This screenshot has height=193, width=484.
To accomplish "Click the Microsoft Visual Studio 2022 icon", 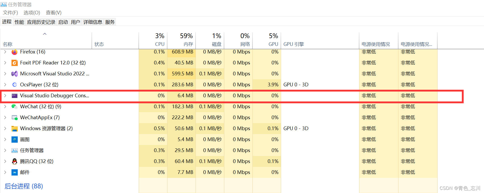I will (15, 74).
